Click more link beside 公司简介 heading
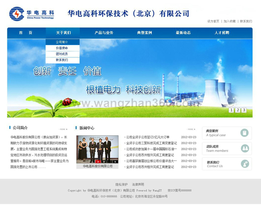Image resolution: width=261 pixels, height=209 pixels. 64,129
